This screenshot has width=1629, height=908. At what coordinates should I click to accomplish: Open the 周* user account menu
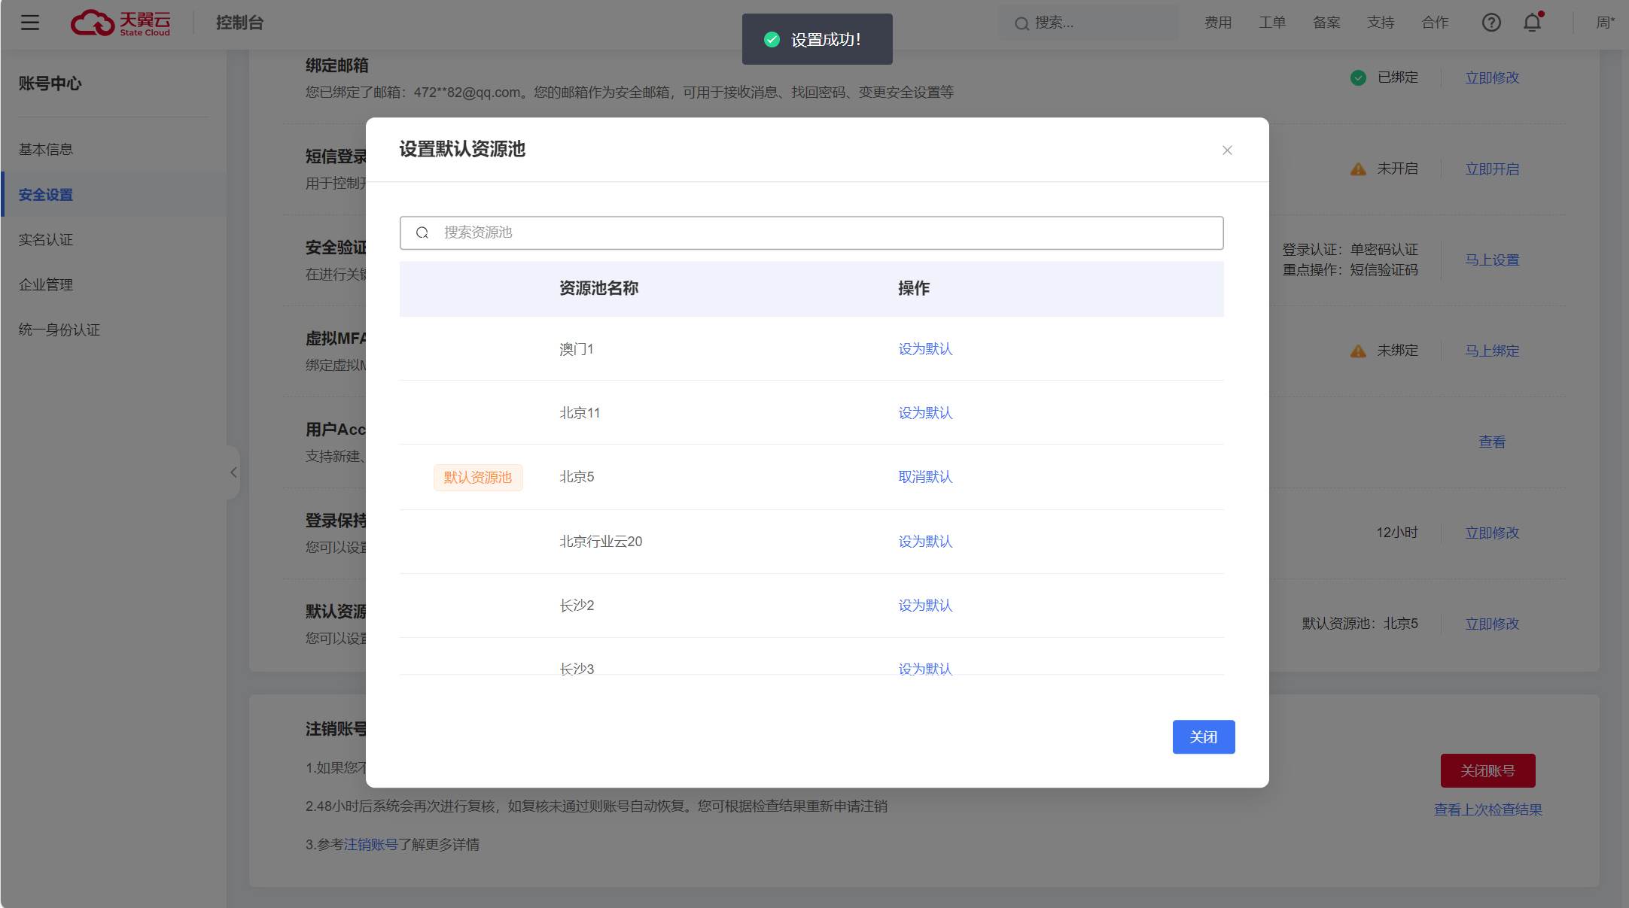(x=1606, y=23)
